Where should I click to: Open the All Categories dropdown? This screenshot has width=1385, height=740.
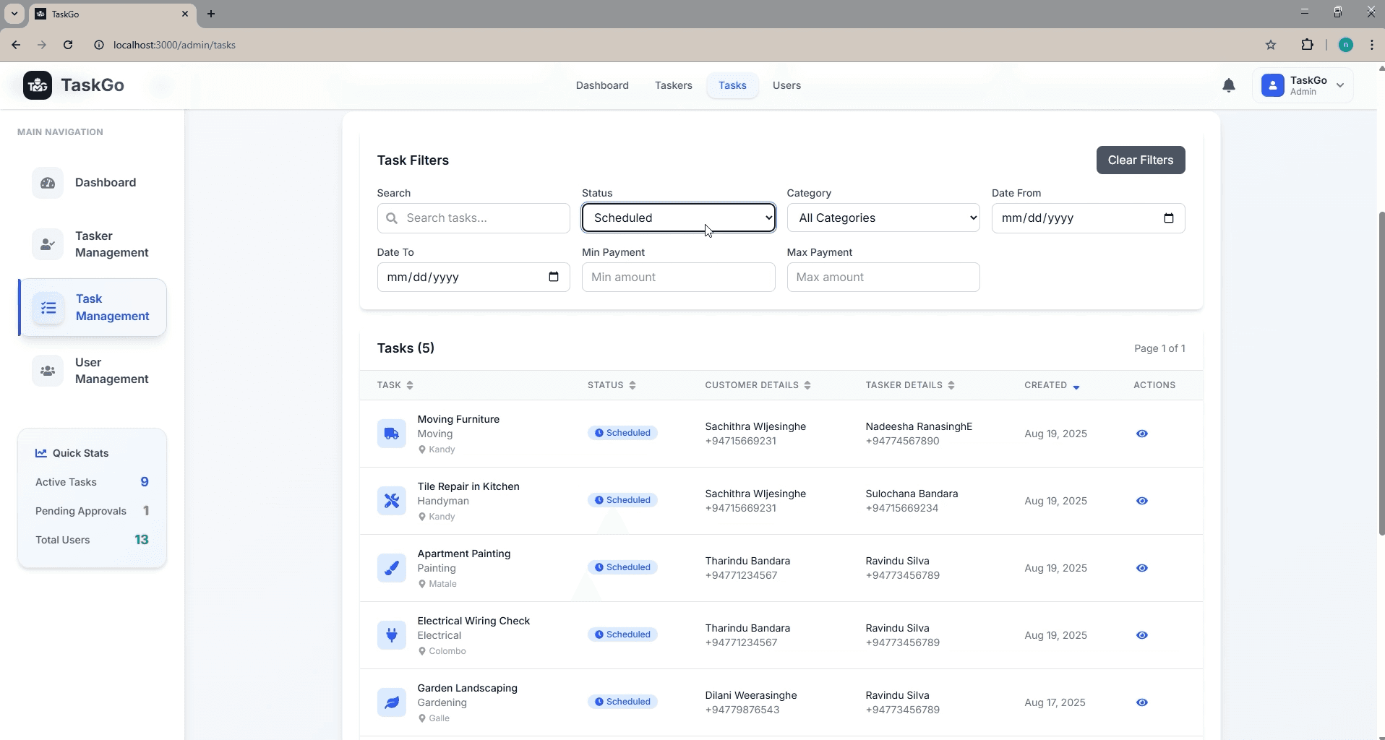coord(883,218)
